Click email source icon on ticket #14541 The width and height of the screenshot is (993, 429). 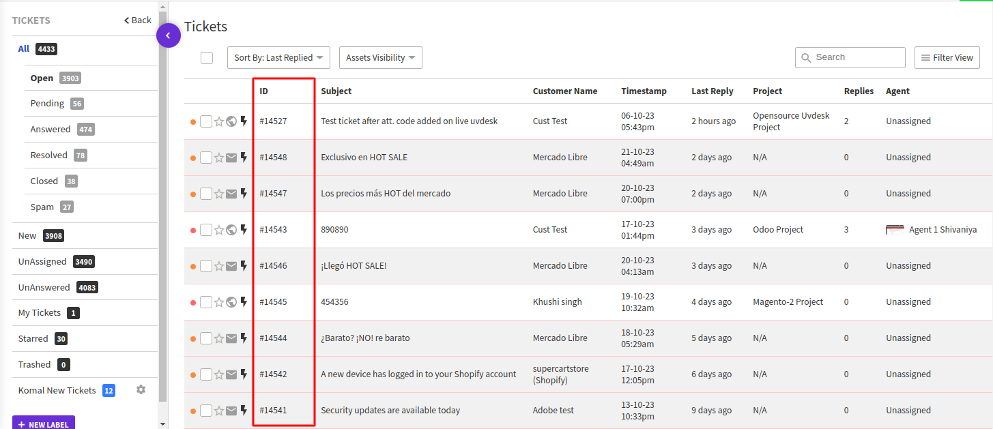point(231,411)
